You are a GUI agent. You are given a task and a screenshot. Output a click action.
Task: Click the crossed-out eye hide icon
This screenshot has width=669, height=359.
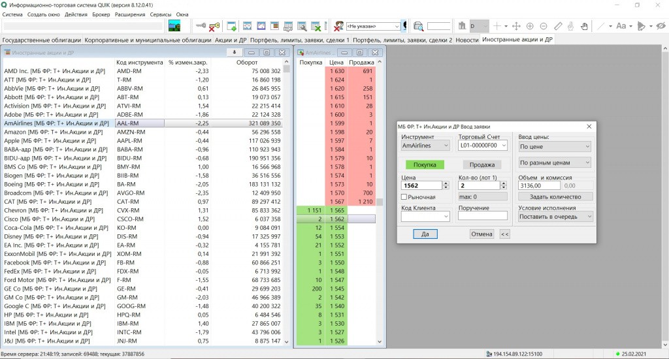coord(661,26)
